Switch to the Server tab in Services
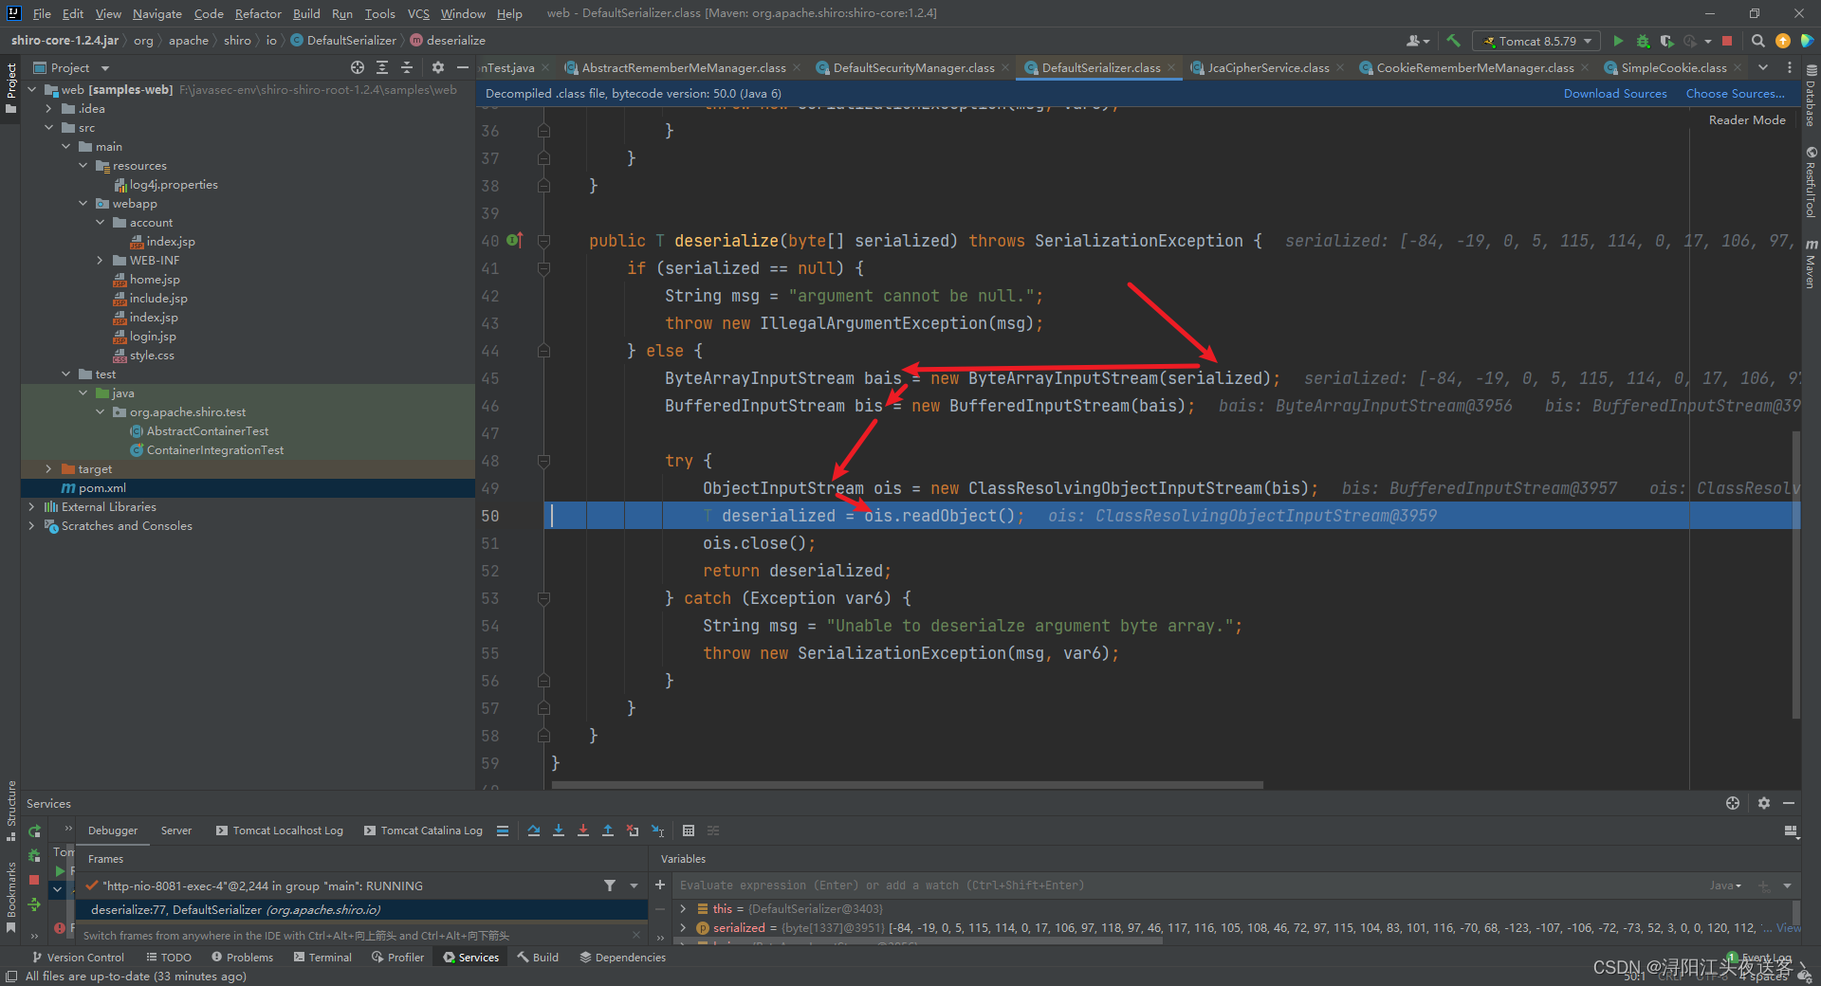 tap(175, 831)
